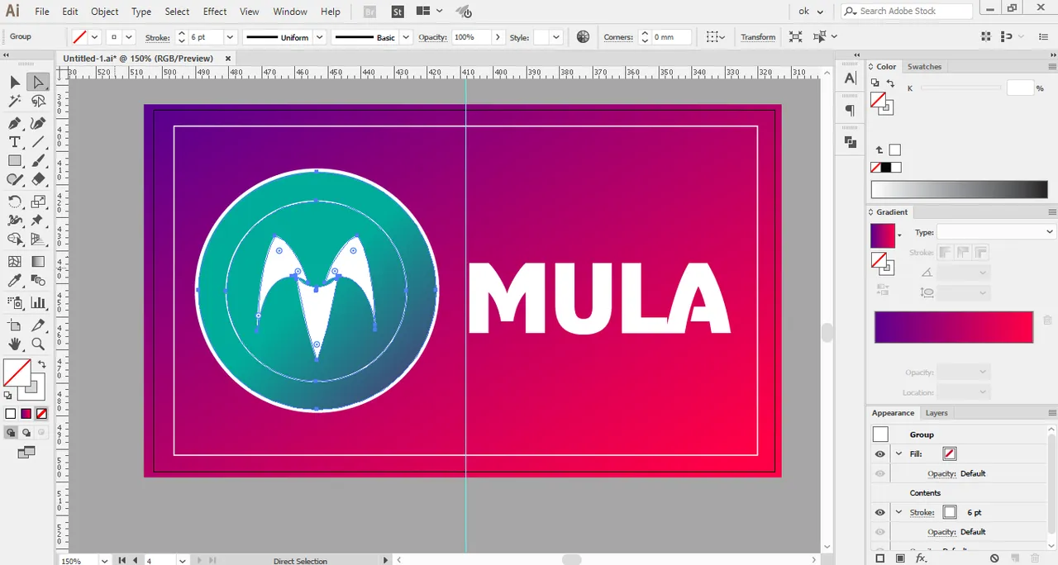
Task: Click the purple-to-red gradient slider bar
Action: coord(954,327)
